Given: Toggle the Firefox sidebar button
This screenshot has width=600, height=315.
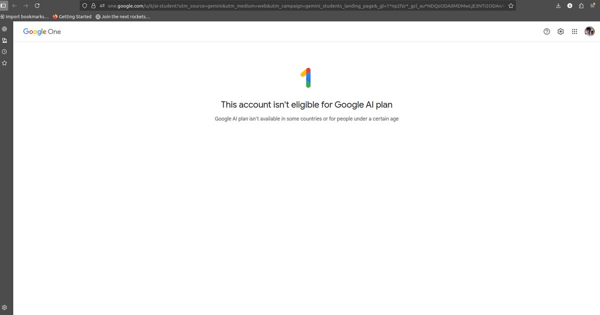Looking at the screenshot, I should (x=4, y=5).
